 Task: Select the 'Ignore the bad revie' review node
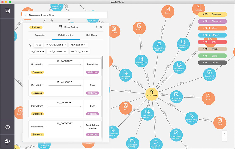pos(156,144)
